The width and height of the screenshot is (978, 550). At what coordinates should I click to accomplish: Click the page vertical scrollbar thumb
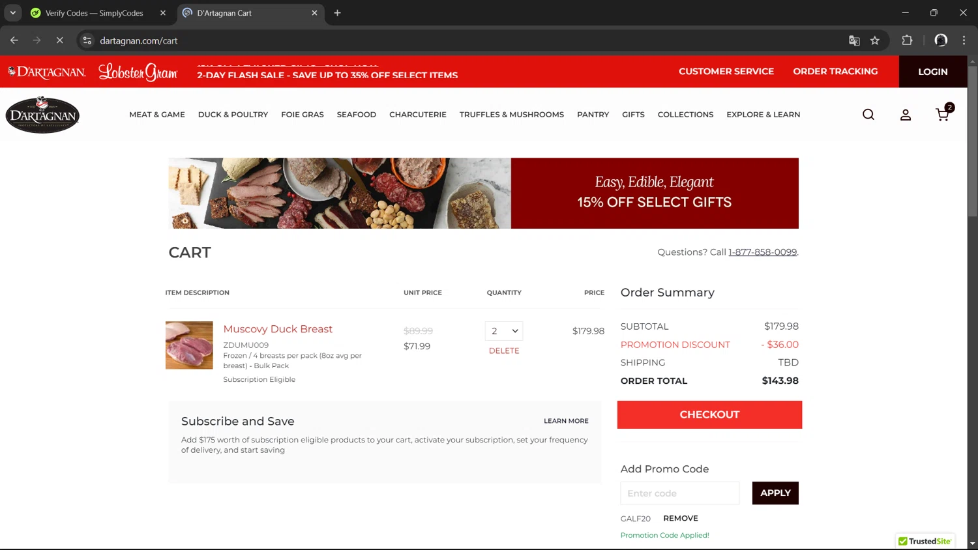point(972,140)
